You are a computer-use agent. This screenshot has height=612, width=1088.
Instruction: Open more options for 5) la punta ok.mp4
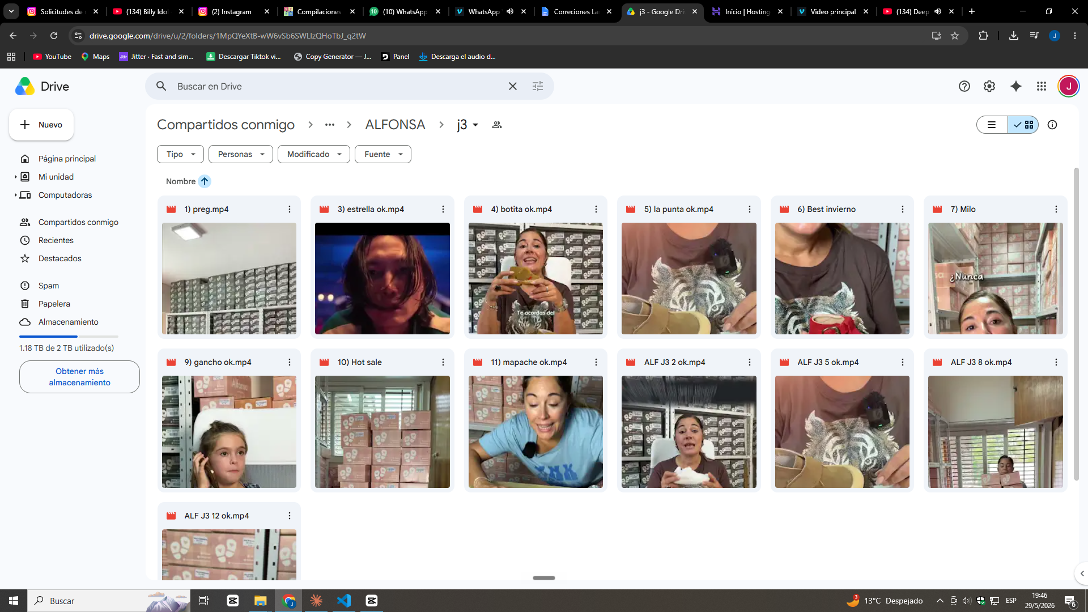750,209
